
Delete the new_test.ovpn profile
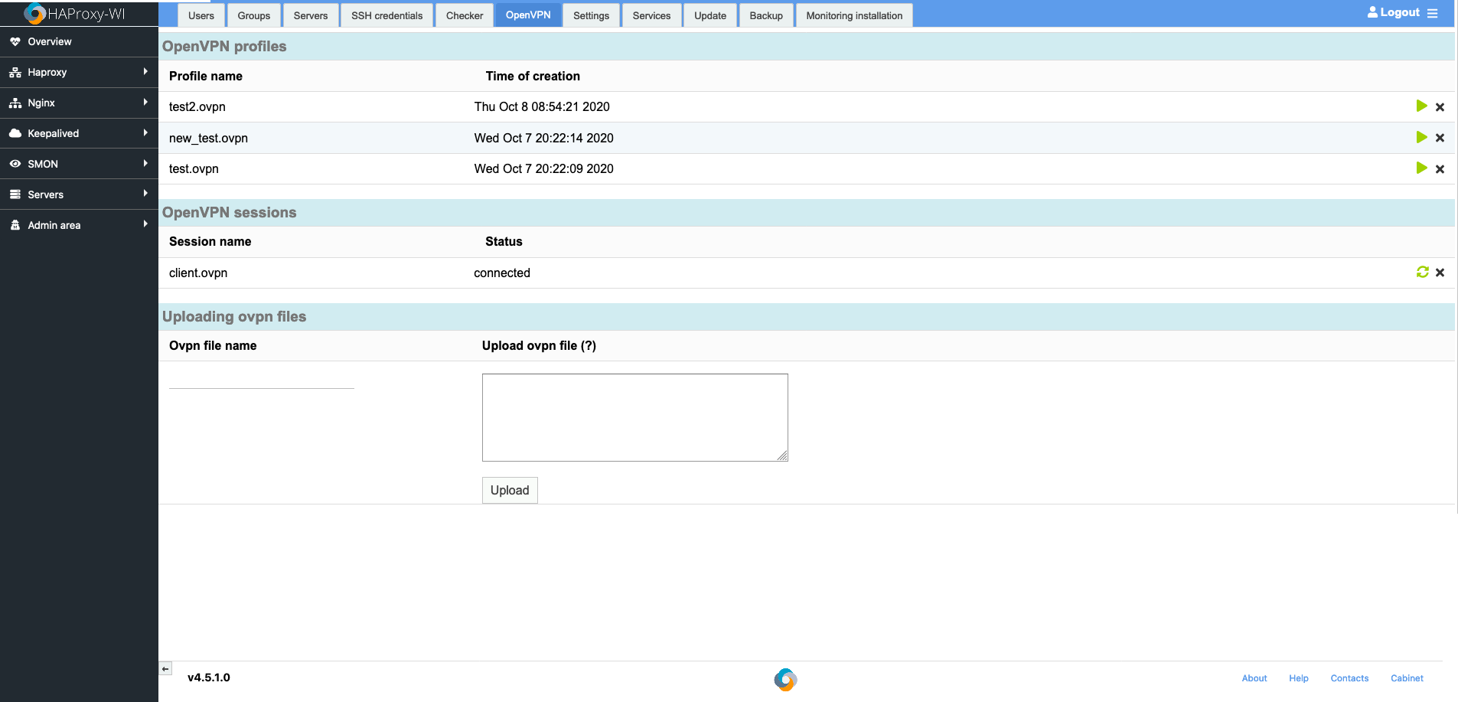coord(1440,138)
